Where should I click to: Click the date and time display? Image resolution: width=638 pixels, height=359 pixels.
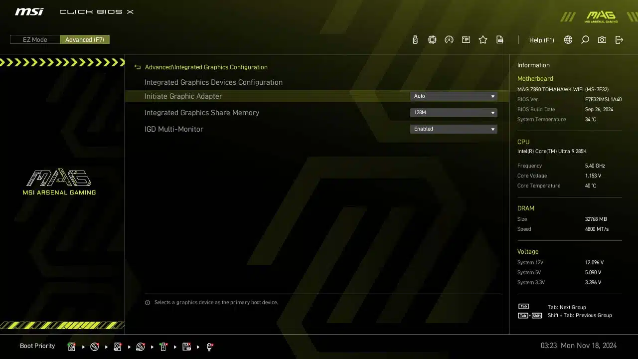pos(579,346)
